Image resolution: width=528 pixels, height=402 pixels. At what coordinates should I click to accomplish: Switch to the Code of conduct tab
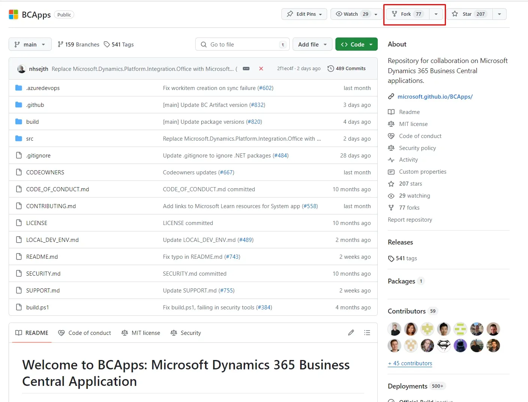(x=85, y=333)
